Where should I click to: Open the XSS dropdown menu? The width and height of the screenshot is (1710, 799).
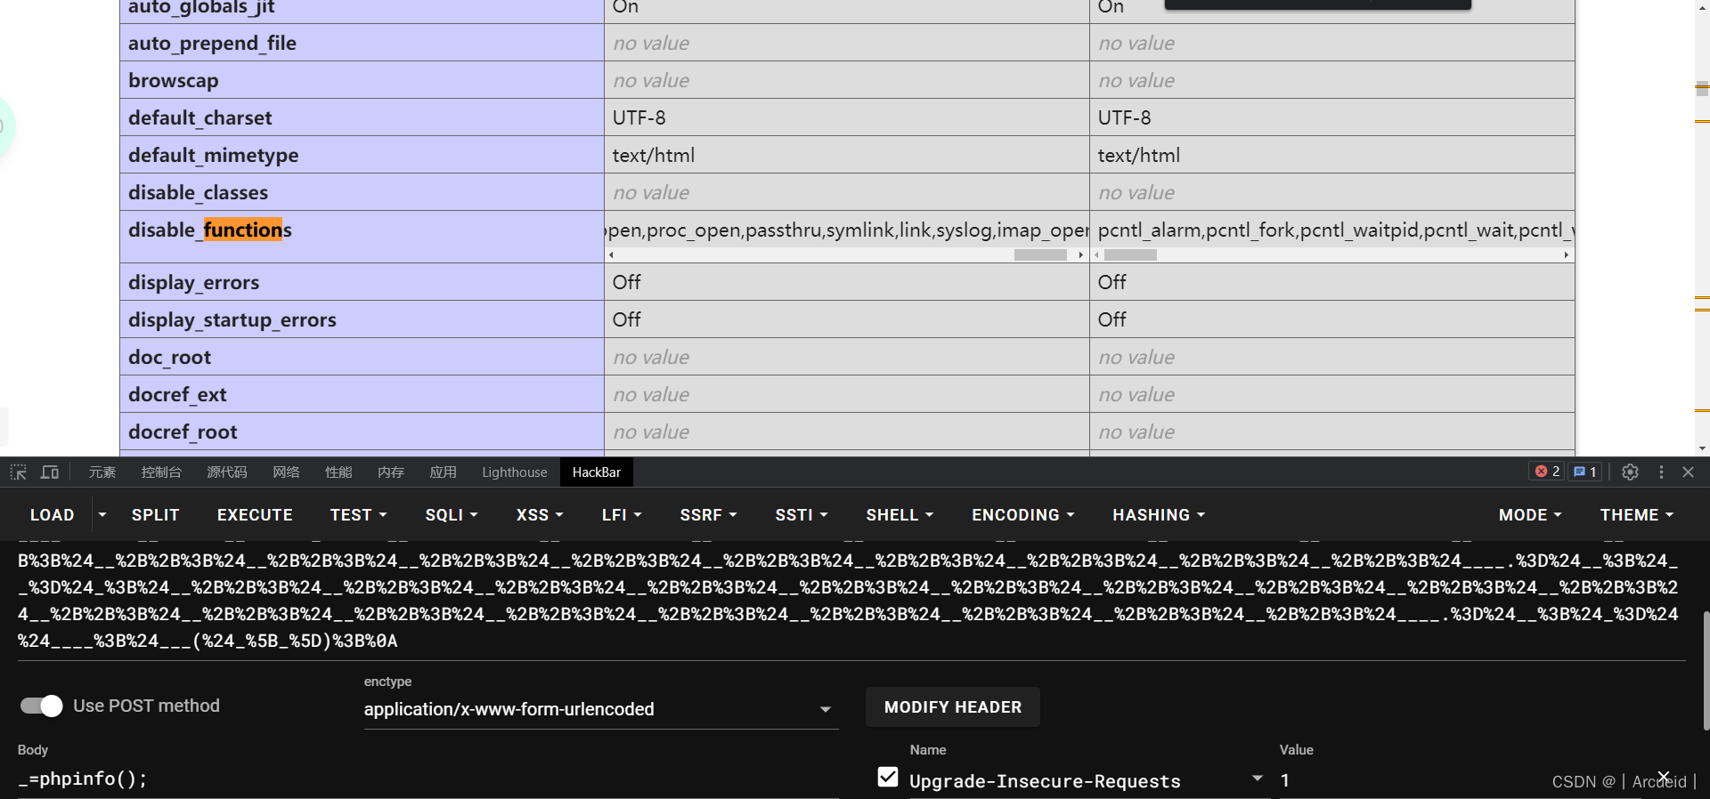click(540, 514)
